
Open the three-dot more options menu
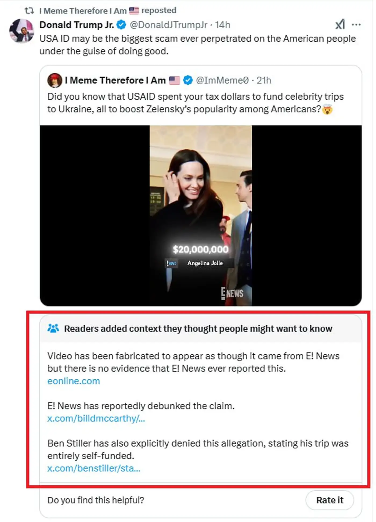[356, 25]
